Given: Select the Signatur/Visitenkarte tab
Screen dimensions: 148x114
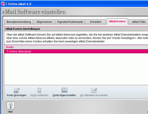Looking at the screenshot, I should [70, 22].
